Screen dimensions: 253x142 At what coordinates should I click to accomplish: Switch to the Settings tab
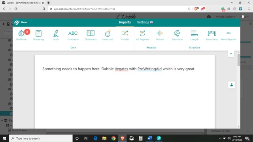pyautogui.click(x=145, y=22)
